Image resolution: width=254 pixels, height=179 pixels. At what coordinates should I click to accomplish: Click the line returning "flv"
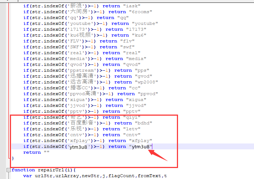click(79, 41)
